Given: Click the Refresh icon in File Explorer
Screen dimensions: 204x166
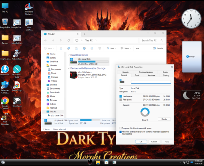Looking at the screenshot, I should coord(69,40).
